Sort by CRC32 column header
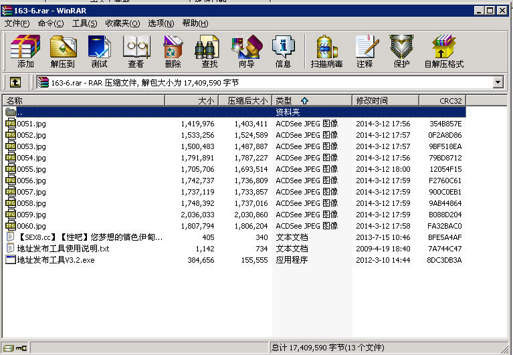Screen dimensions: 513x355 442,100
